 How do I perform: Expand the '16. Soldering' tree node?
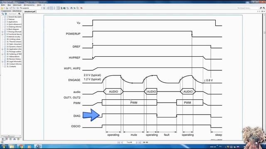pyautogui.click(x=2, y=54)
